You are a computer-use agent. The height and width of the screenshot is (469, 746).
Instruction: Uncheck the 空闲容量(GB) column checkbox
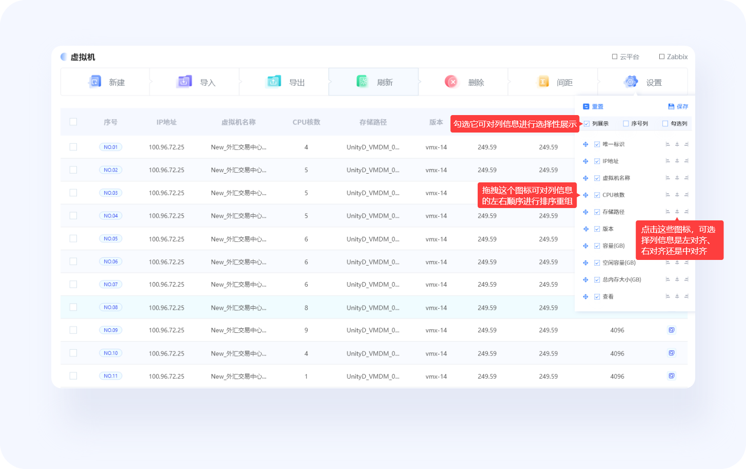click(597, 263)
